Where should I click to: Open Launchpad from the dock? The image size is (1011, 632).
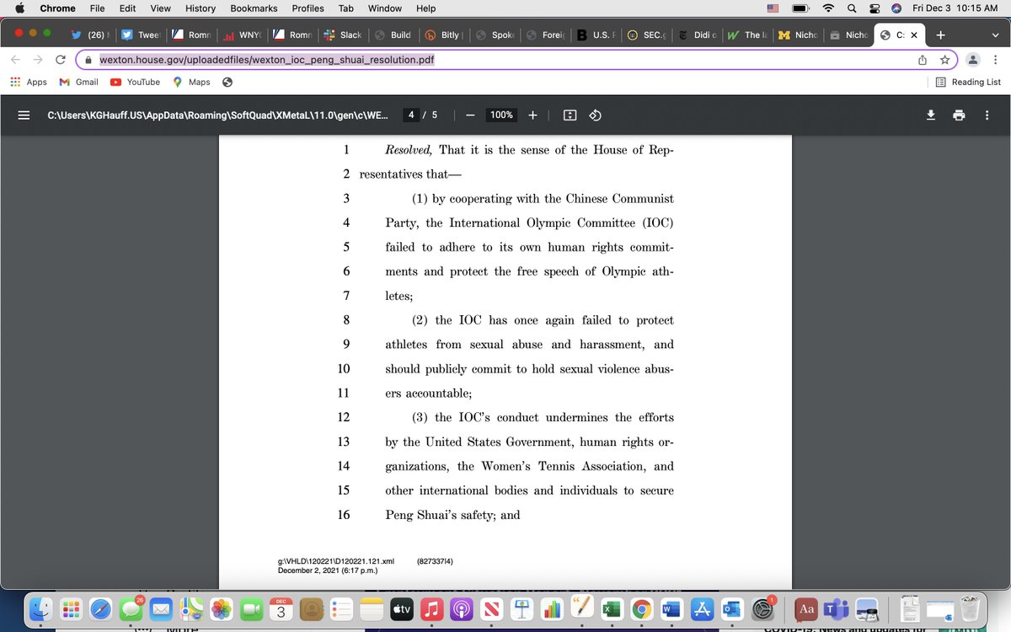[72, 609]
